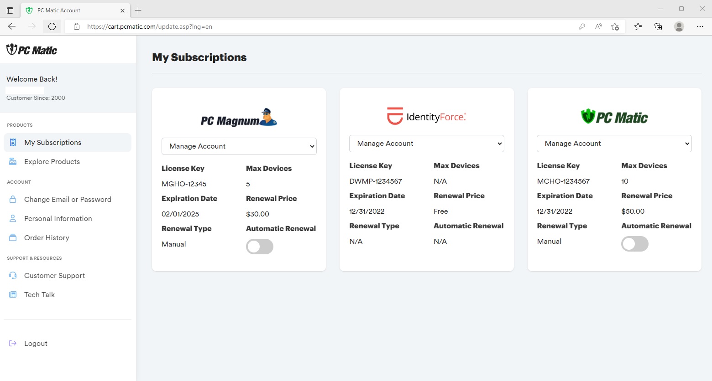Click My Subscriptions page heading
This screenshot has width=712, height=381.
(199, 57)
